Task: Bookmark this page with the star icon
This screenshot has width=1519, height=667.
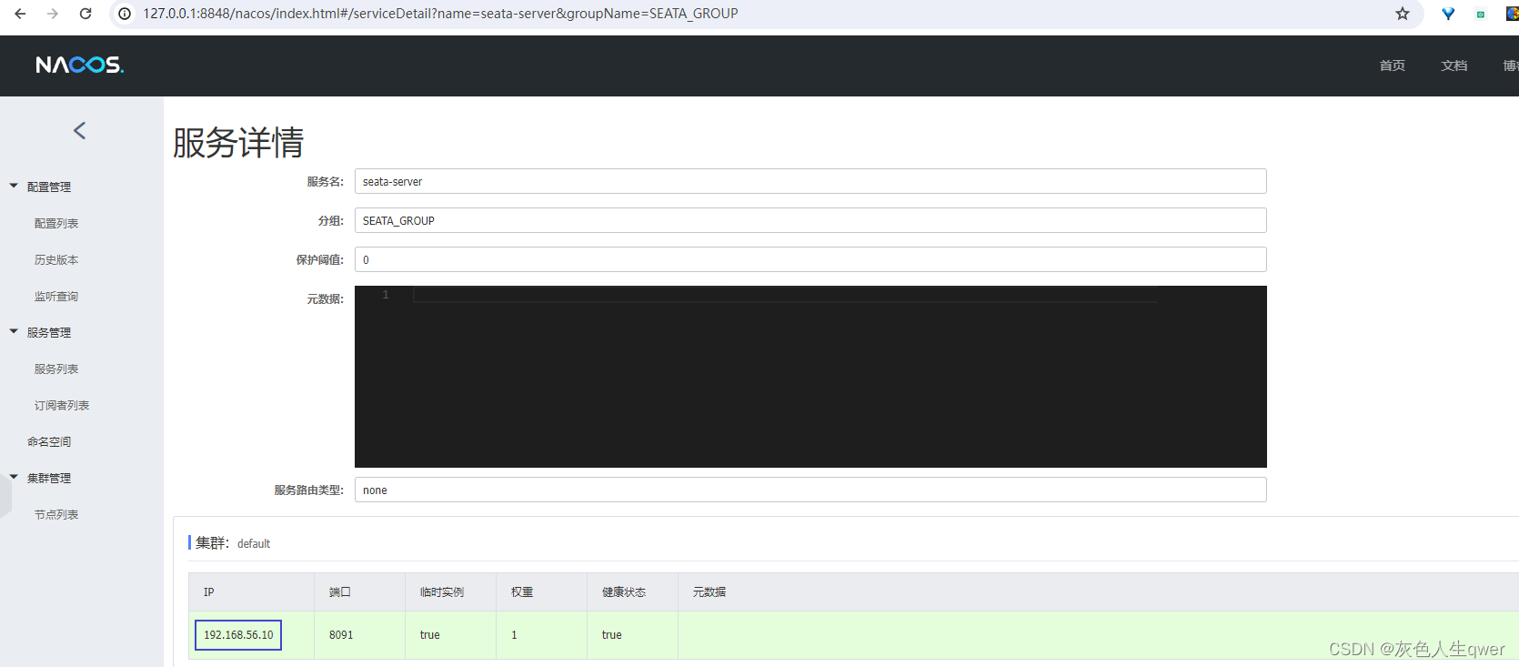Action: pyautogui.click(x=1403, y=14)
